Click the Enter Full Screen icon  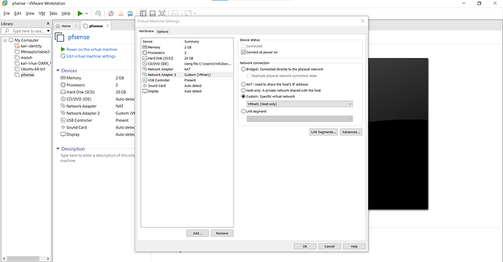pos(162,14)
